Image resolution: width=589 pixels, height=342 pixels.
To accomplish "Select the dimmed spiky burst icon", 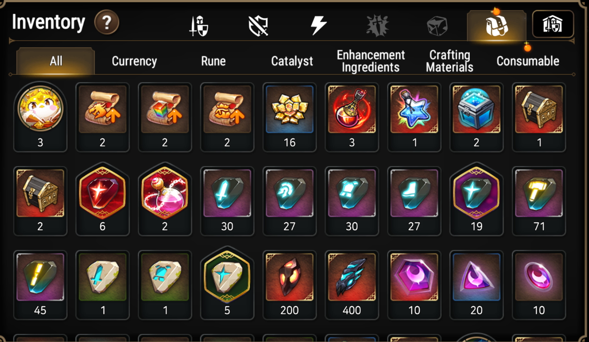I will pyautogui.click(x=377, y=26).
